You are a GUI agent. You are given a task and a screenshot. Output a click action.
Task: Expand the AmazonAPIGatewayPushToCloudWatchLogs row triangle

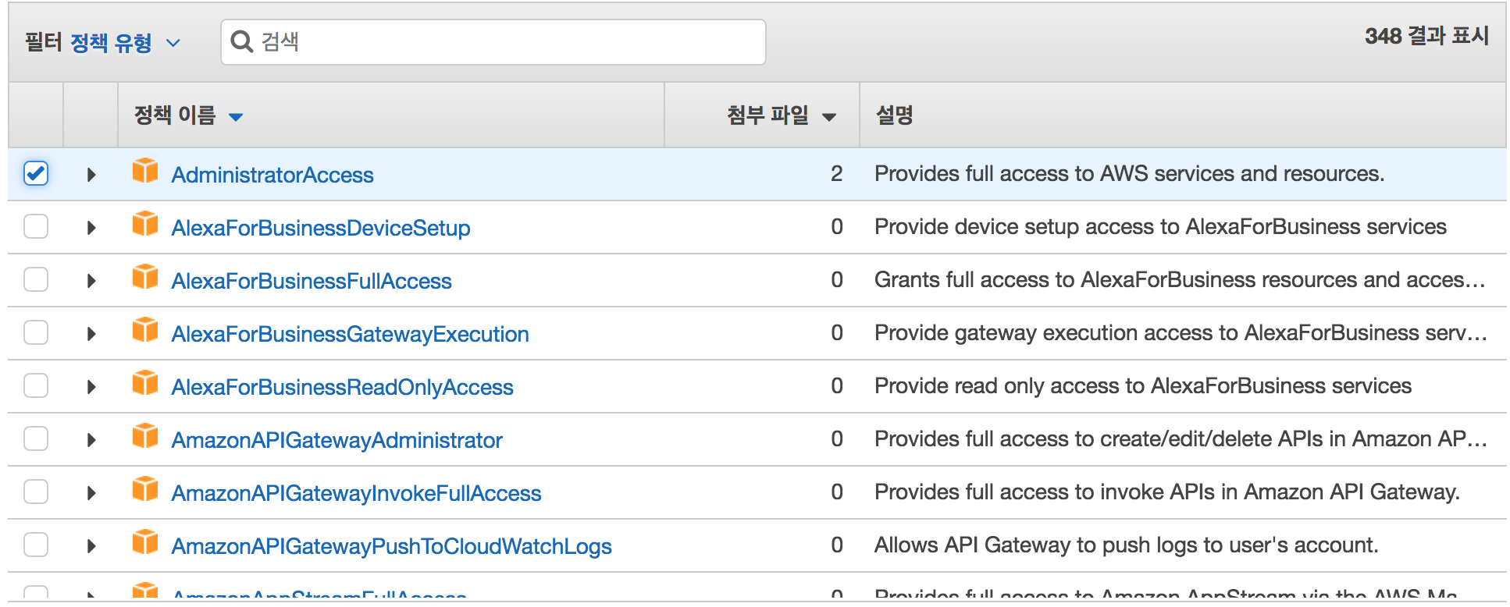point(91,546)
